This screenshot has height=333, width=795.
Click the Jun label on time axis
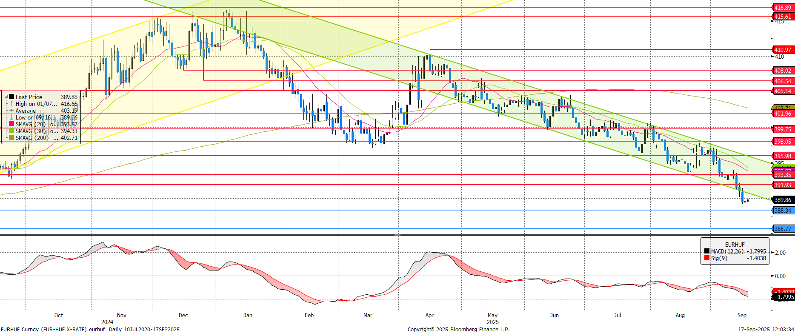tap(554, 315)
